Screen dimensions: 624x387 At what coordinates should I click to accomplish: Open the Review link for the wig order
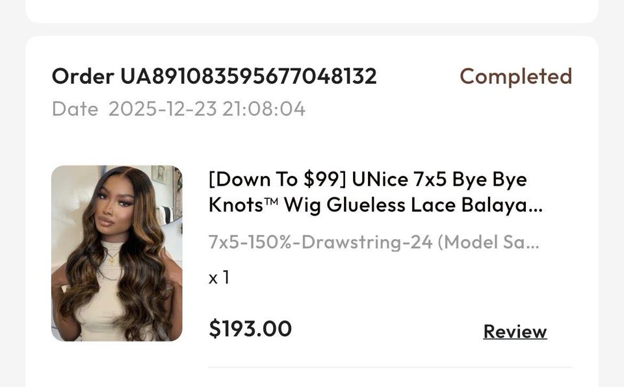[x=515, y=331]
